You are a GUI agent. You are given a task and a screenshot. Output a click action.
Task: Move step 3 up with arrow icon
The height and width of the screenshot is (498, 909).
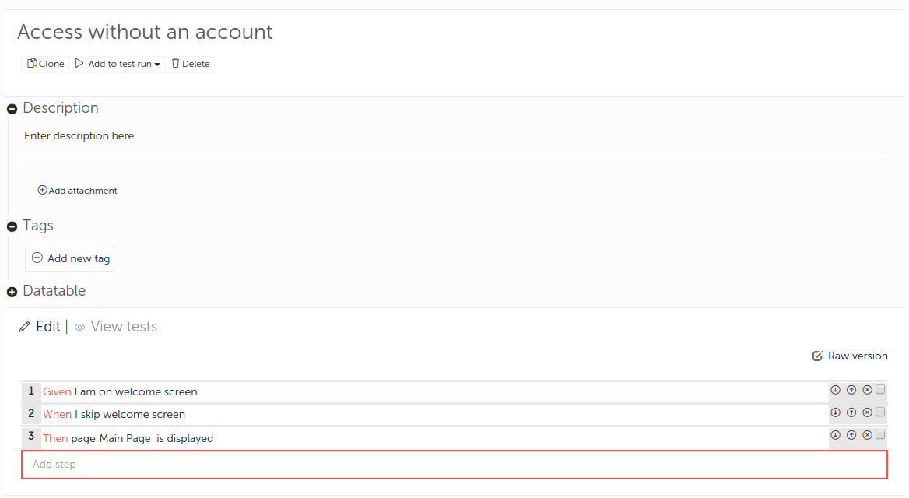(x=851, y=435)
